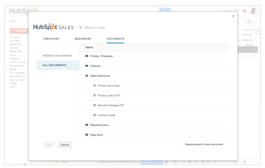Open the send options dropdown next to Send now
265x168 pixels.
tap(159, 162)
